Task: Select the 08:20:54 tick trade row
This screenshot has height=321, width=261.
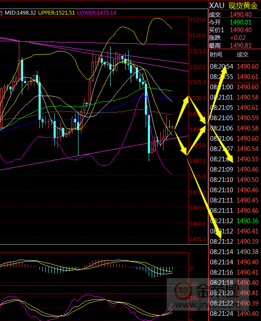Action: [x=234, y=67]
